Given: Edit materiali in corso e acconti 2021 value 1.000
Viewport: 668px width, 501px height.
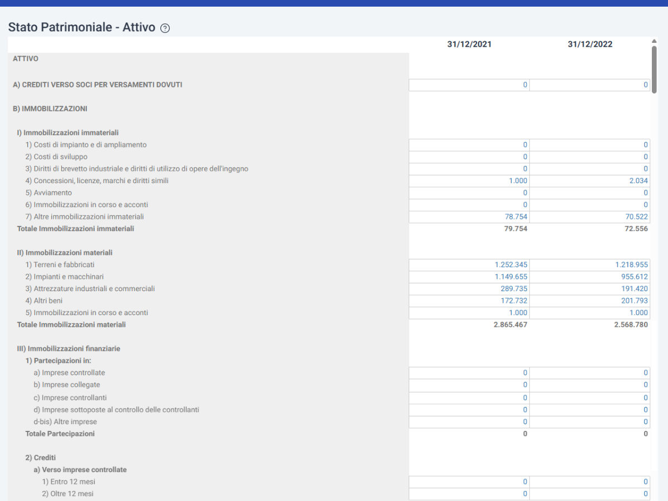Looking at the screenshot, I should [469, 313].
